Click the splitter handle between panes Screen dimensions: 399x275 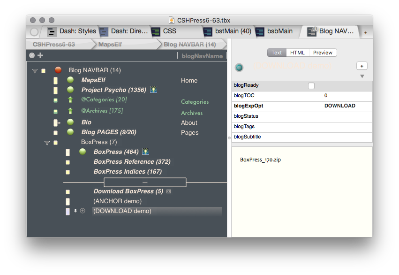229,138
